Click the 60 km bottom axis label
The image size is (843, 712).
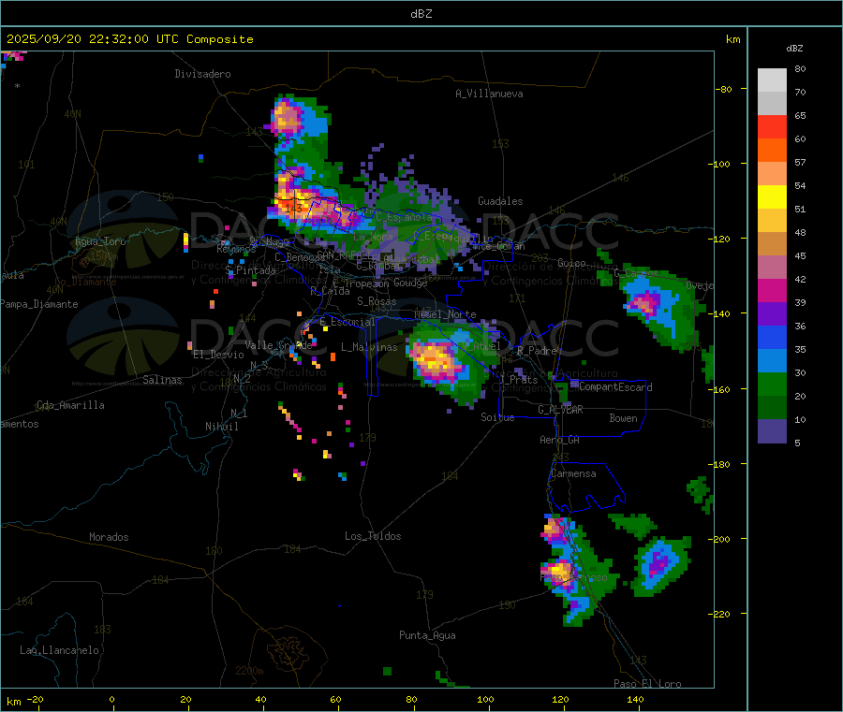tap(335, 699)
